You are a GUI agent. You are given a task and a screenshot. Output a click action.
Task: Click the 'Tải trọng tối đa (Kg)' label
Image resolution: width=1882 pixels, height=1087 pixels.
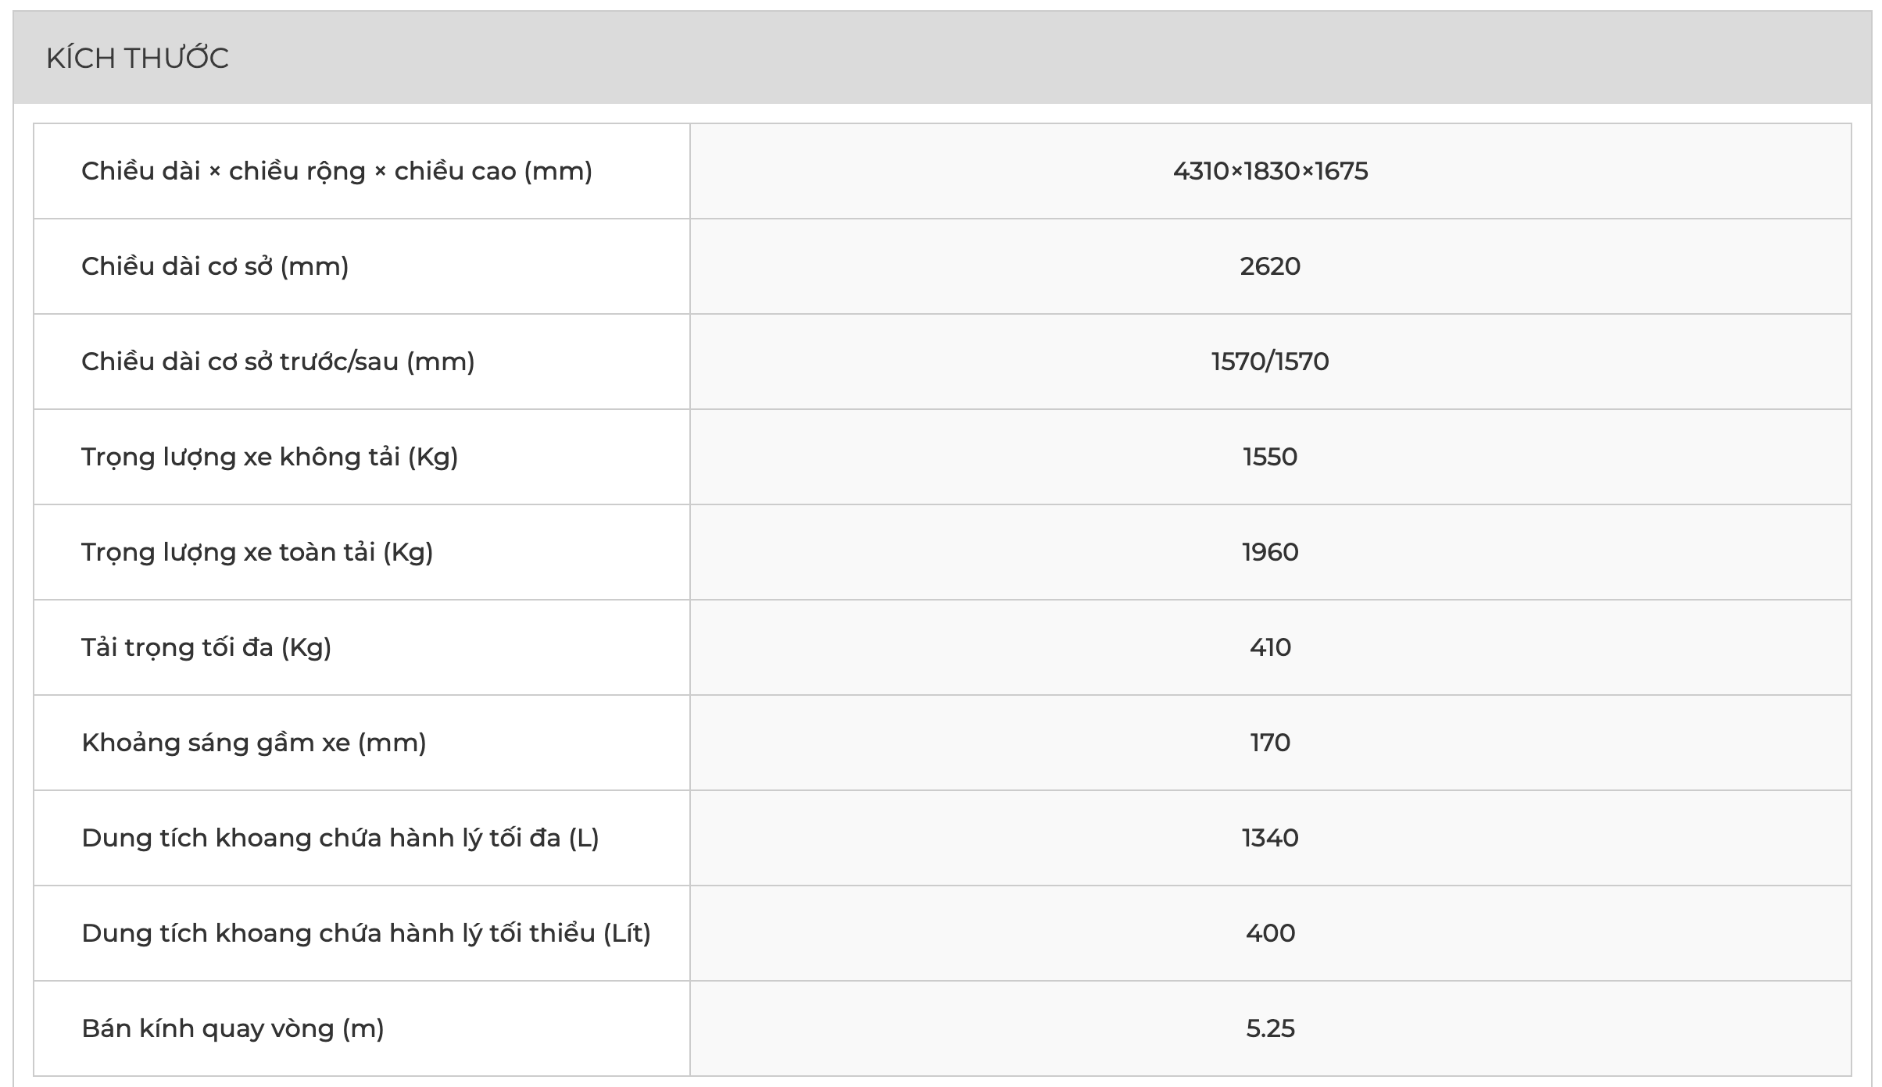[206, 647]
